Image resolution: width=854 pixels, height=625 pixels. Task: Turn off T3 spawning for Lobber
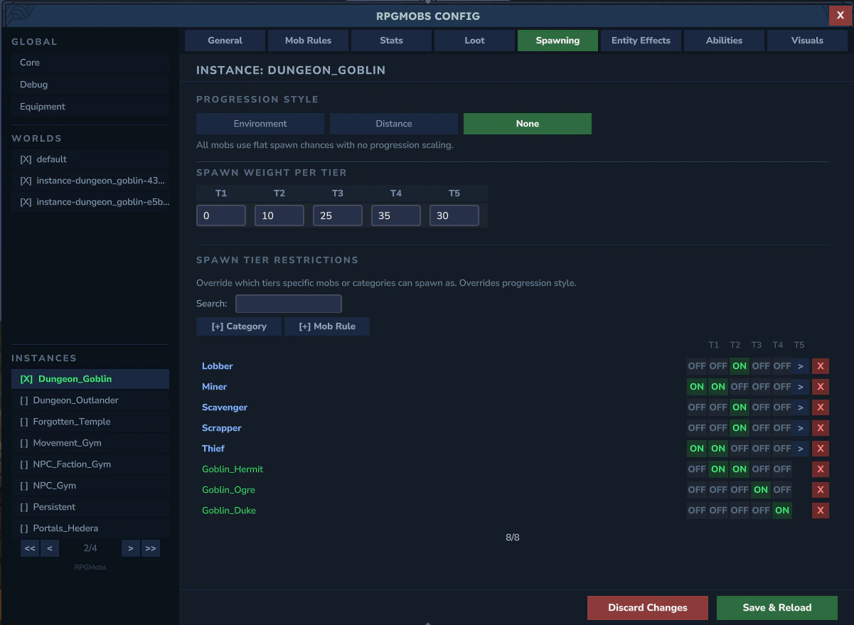click(739, 365)
